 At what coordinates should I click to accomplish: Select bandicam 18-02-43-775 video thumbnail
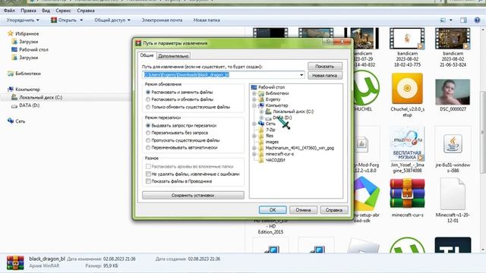407,39
